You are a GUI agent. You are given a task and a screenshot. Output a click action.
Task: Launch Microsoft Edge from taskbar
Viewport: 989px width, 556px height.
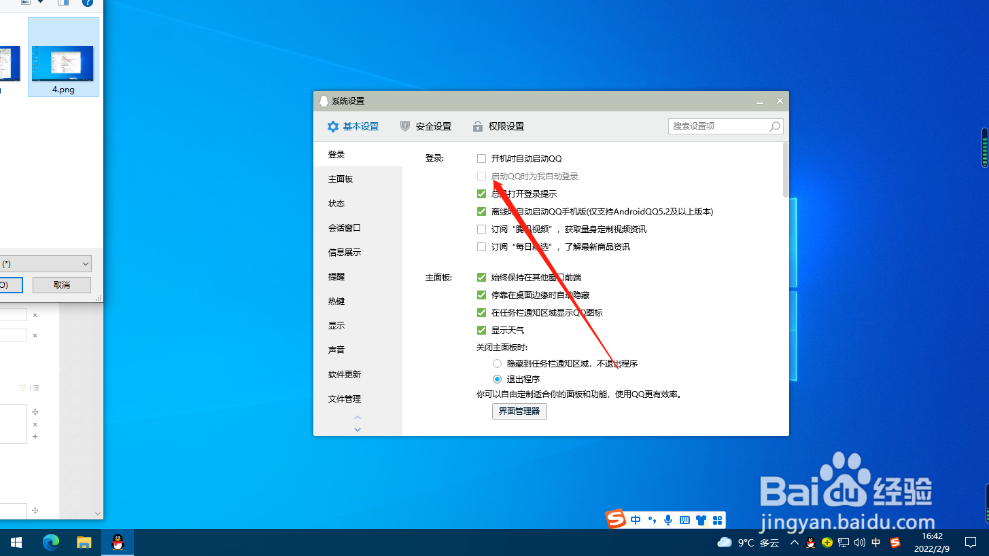point(51,542)
